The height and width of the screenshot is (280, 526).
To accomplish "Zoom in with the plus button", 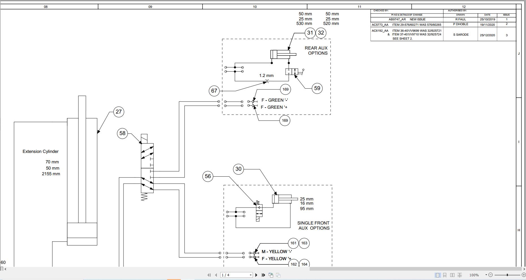I will point(523,275).
